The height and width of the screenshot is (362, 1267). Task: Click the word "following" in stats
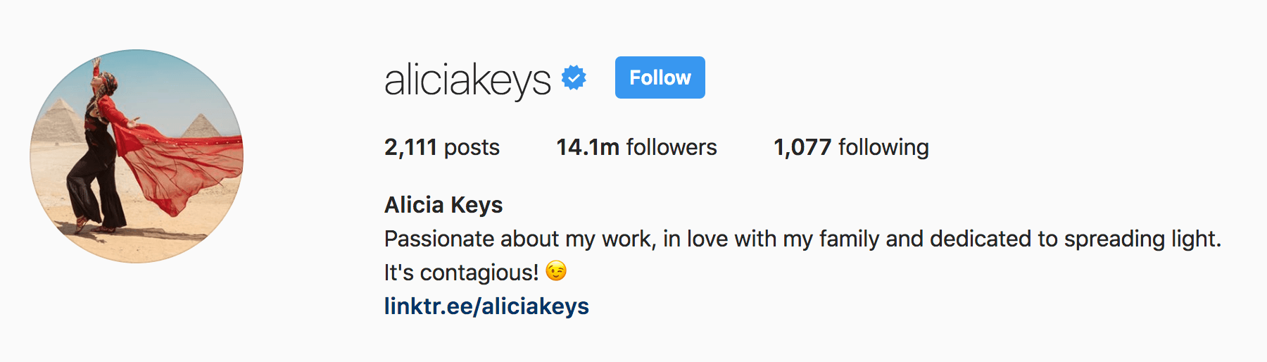(883, 147)
